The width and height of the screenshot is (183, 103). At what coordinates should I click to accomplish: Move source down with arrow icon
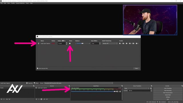47,99
